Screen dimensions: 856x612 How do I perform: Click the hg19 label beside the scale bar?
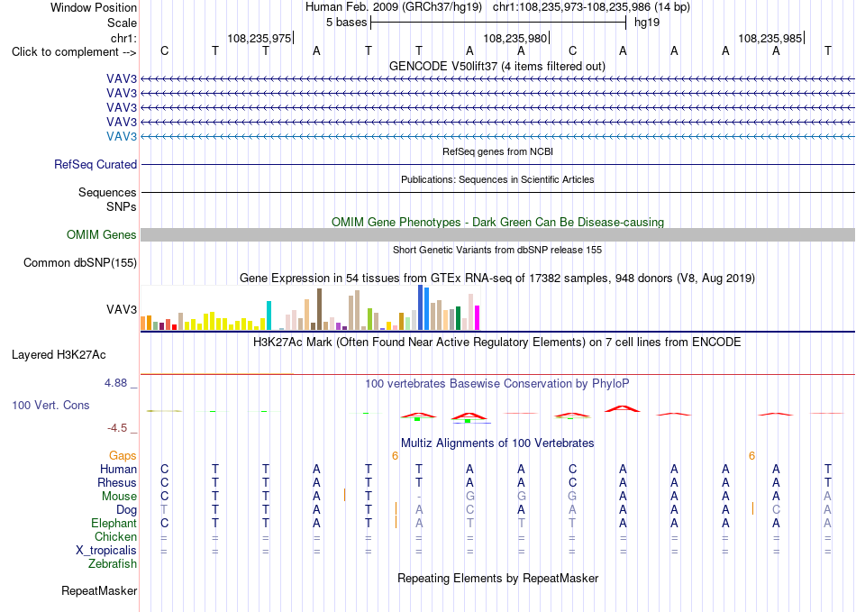(x=647, y=23)
